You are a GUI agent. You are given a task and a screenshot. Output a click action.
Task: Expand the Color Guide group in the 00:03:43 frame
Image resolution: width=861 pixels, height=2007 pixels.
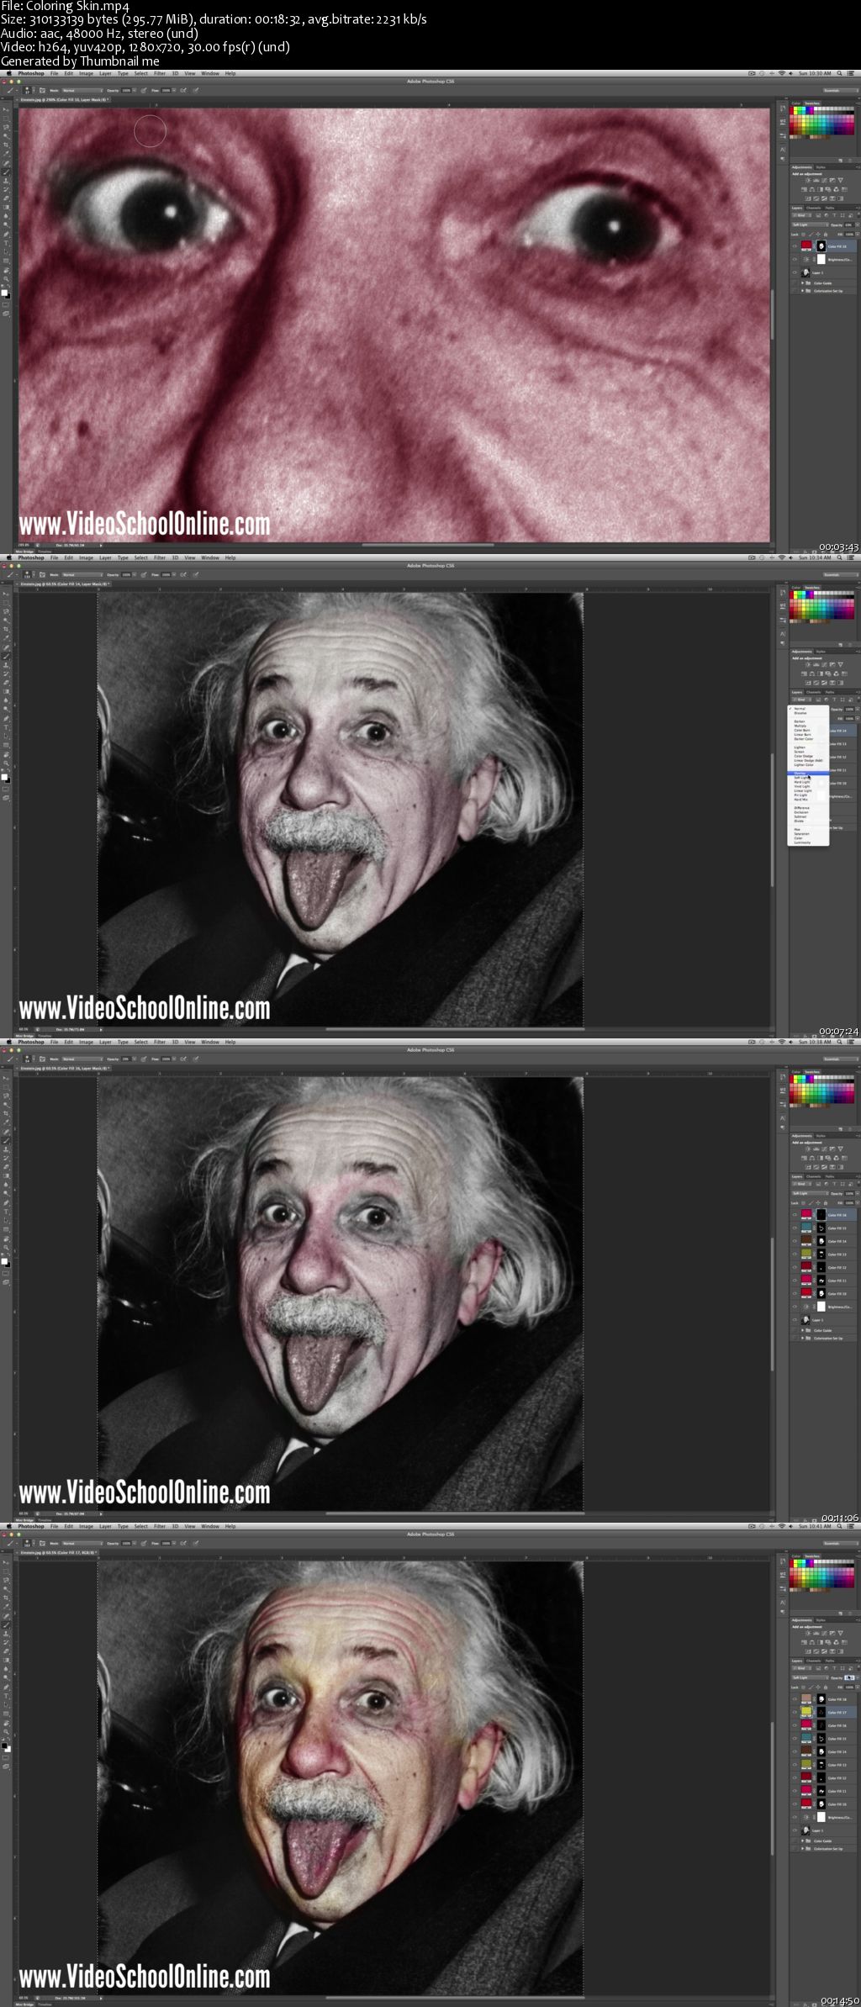click(x=802, y=283)
